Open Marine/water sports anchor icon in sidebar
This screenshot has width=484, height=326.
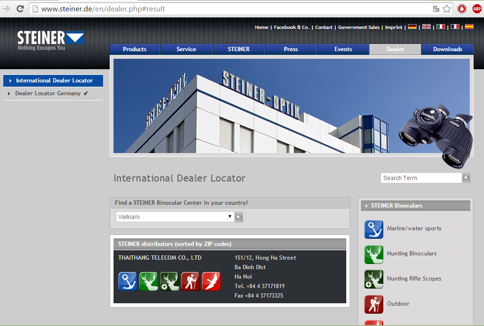click(374, 229)
